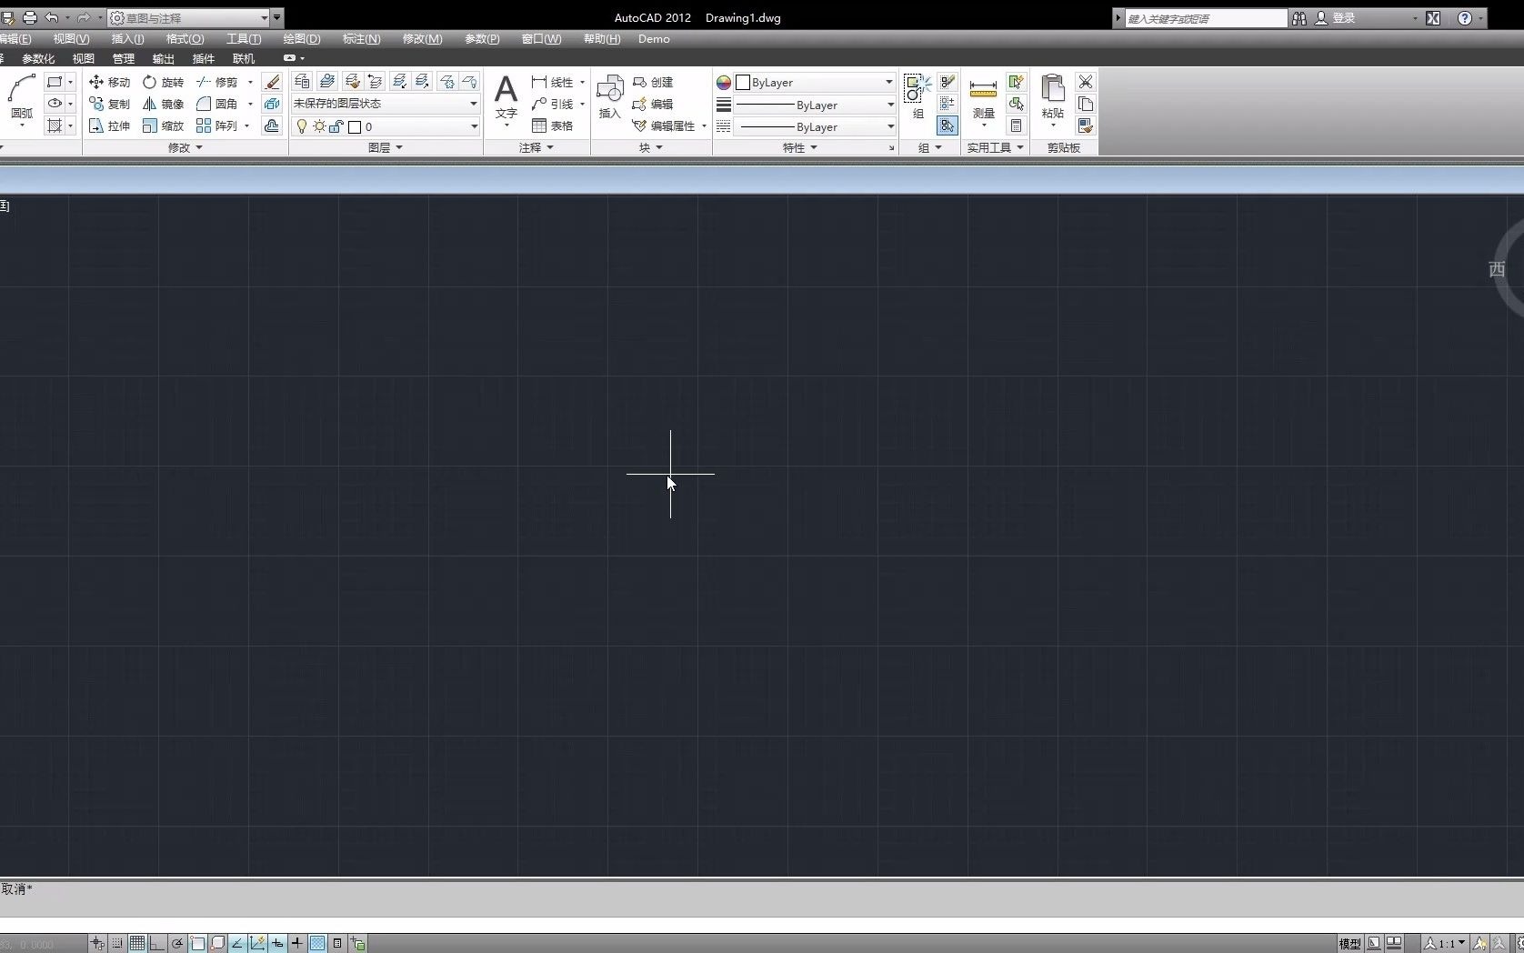Open the ByLayer lineweight dropdown
The height and width of the screenshot is (953, 1524).
pyautogui.click(x=815, y=105)
